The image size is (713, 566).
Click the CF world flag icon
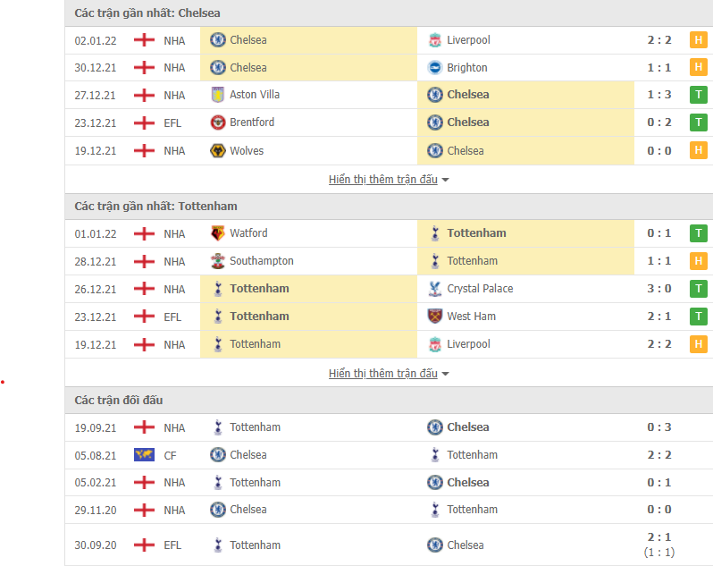[144, 454]
